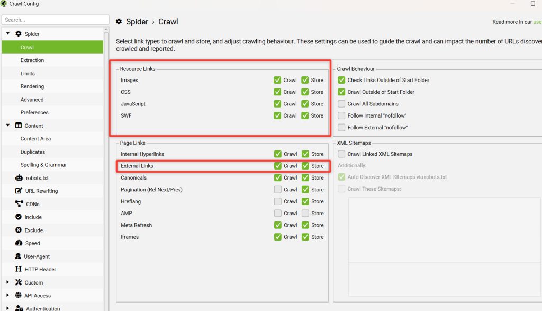
Task: Expand the API Access tree section
Action: [x=7, y=295]
